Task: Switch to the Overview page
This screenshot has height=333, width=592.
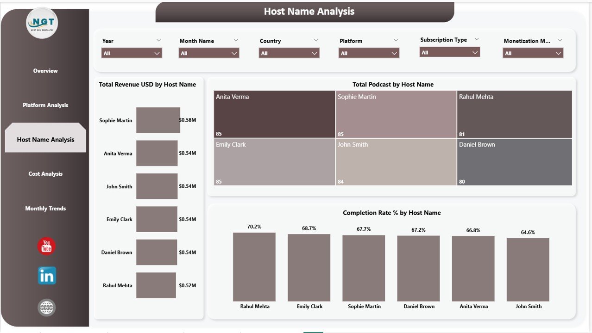Action: (45, 70)
